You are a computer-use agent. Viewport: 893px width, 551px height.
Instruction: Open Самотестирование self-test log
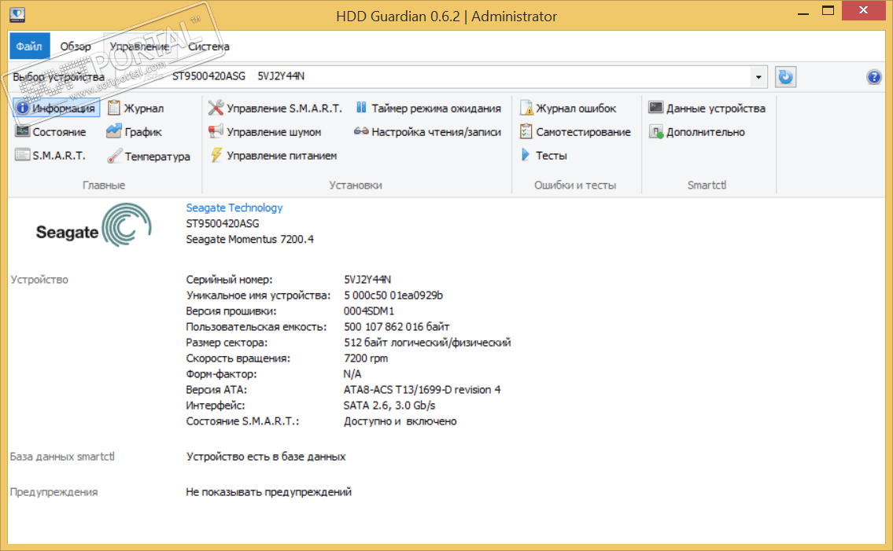click(x=575, y=132)
